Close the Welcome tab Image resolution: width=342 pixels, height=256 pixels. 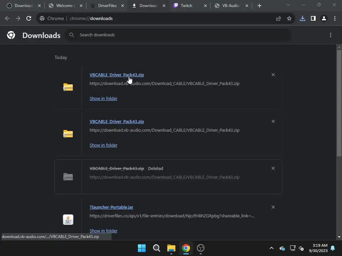(81, 6)
